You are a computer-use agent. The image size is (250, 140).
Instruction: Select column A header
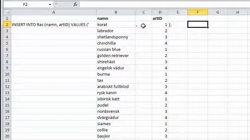click(54, 12)
